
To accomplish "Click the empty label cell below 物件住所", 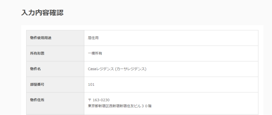I will tap(55, 115).
